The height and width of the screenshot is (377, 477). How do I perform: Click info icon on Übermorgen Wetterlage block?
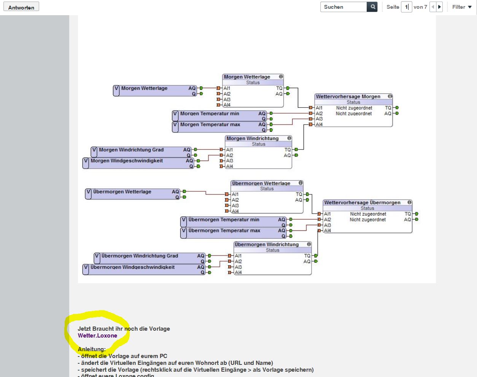coord(301,183)
